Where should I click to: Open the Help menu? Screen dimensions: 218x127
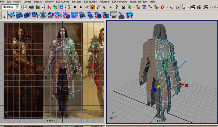153,2
